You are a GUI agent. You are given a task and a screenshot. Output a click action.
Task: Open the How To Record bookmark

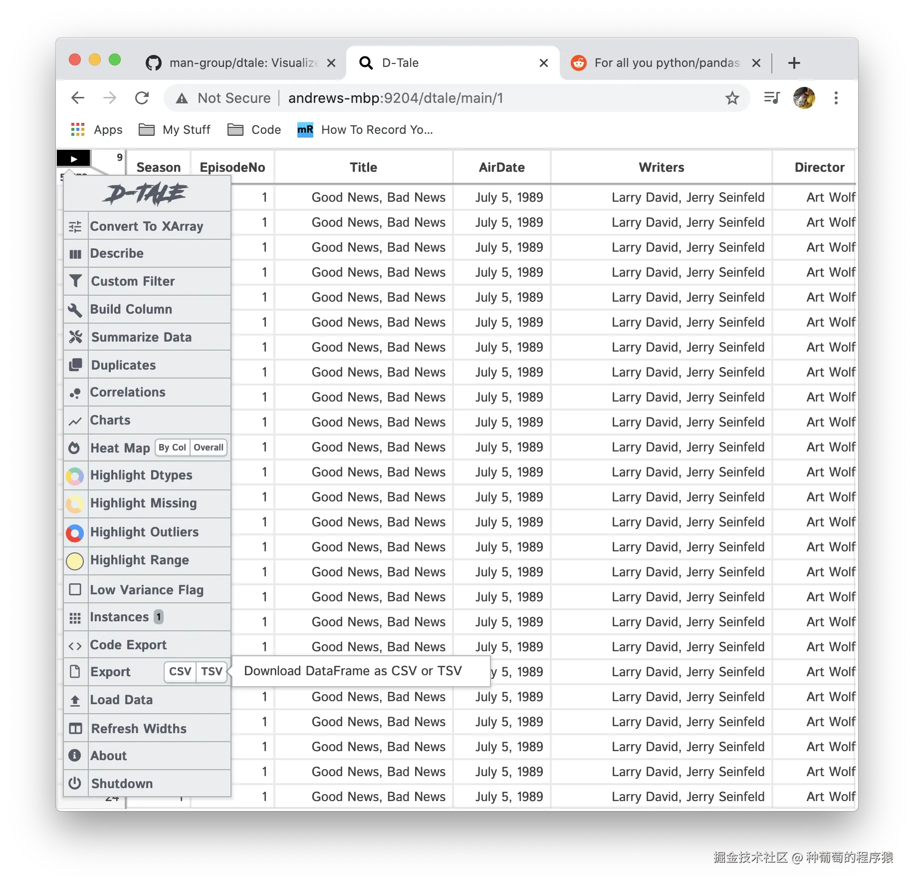[x=365, y=130]
